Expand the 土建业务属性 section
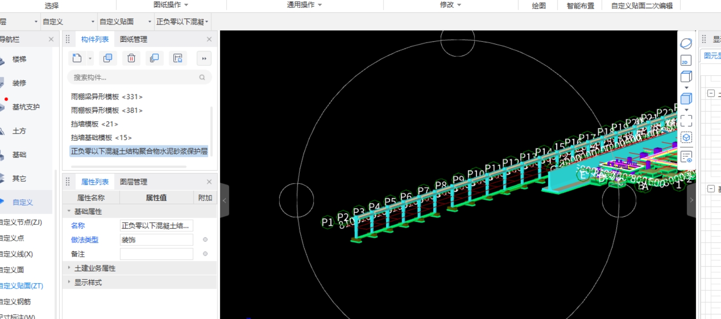Viewport: 721px width, 319px height. point(69,268)
